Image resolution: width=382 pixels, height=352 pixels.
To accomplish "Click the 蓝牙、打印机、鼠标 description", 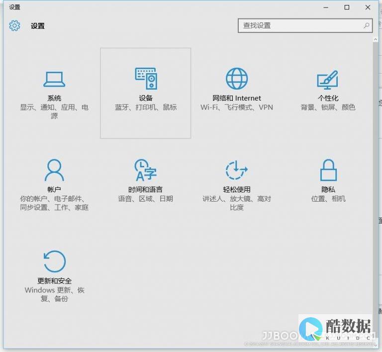I will pos(146,107).
